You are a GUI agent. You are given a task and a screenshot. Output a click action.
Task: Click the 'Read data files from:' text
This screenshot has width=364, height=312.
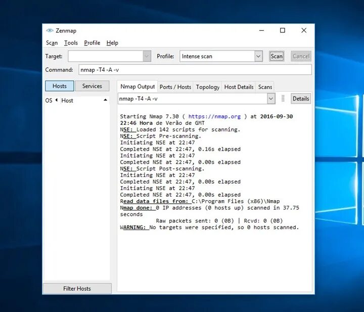(154, 201)
